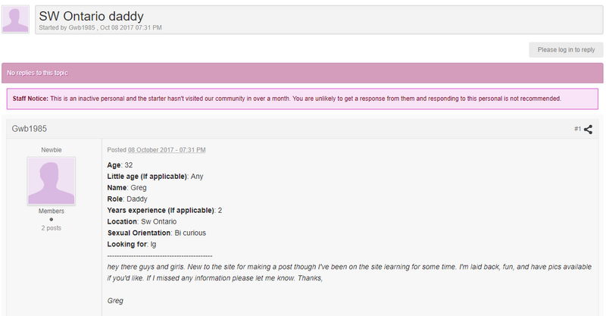Select the "No replies to this topic" bar
Image resolution: width=606 pixels, height=316 pixels.
click(x=302, y=73)
